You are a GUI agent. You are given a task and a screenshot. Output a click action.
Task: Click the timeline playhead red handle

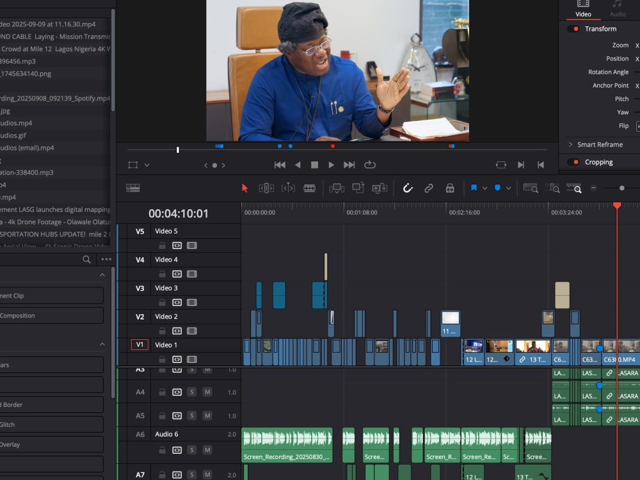[617, 205]
